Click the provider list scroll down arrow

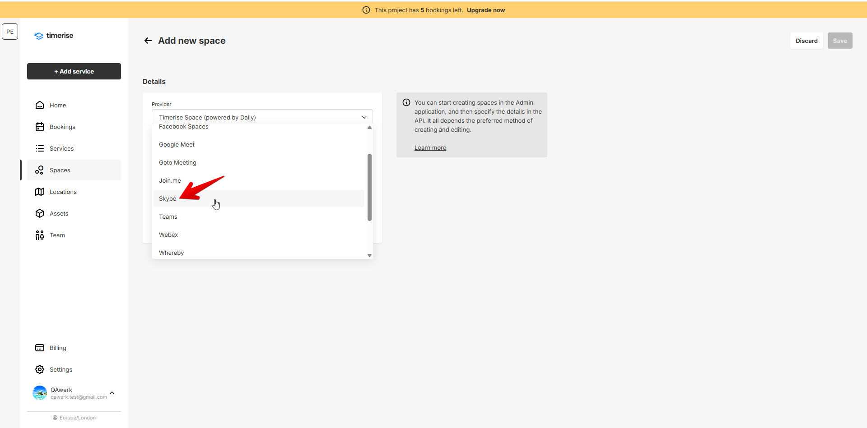[x=369, y=255]
